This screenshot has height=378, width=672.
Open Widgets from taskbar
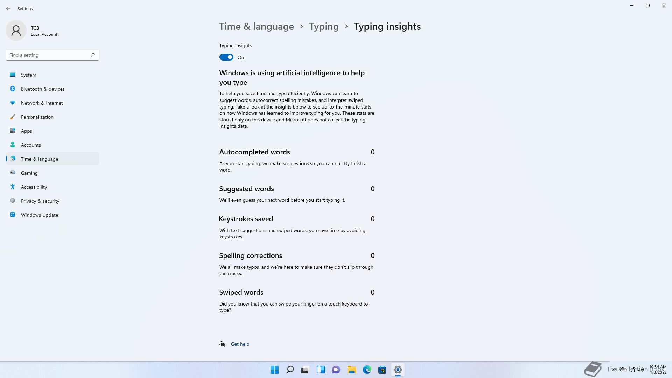pos(321,370)
